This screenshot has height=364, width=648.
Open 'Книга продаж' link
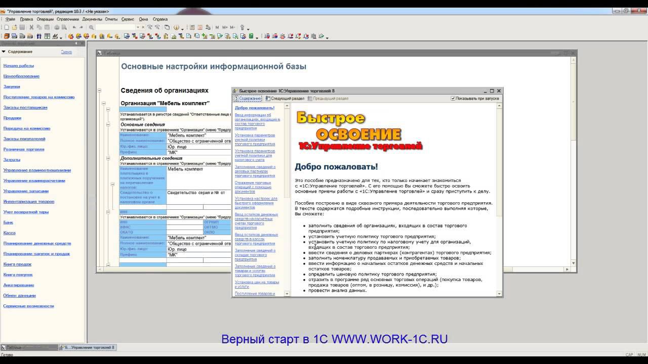pyautogui.click(x=18, y=264)
